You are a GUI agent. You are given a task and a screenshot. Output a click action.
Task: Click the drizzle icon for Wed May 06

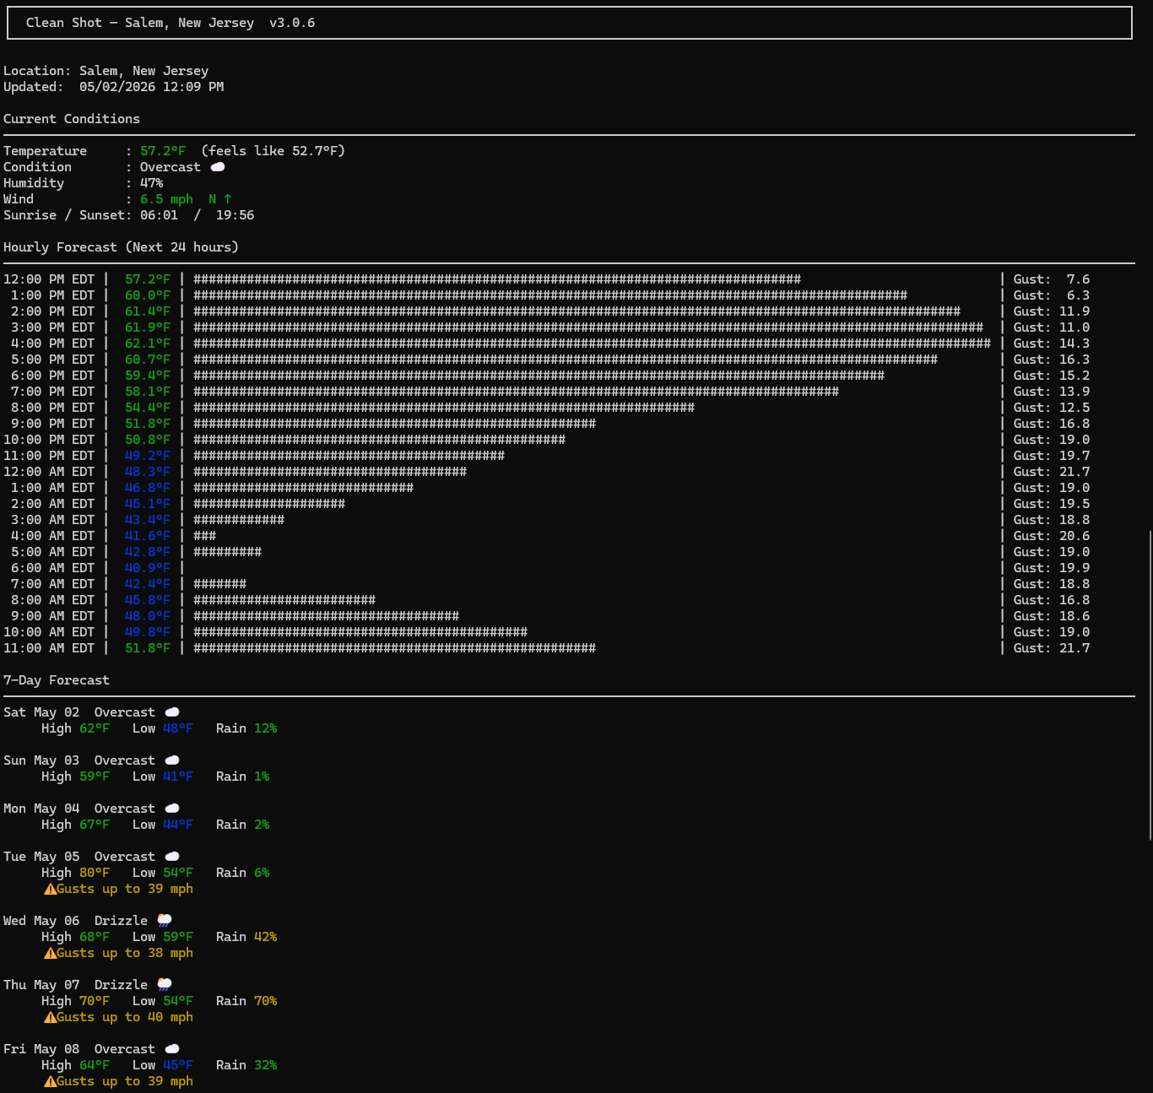(165, 921)
